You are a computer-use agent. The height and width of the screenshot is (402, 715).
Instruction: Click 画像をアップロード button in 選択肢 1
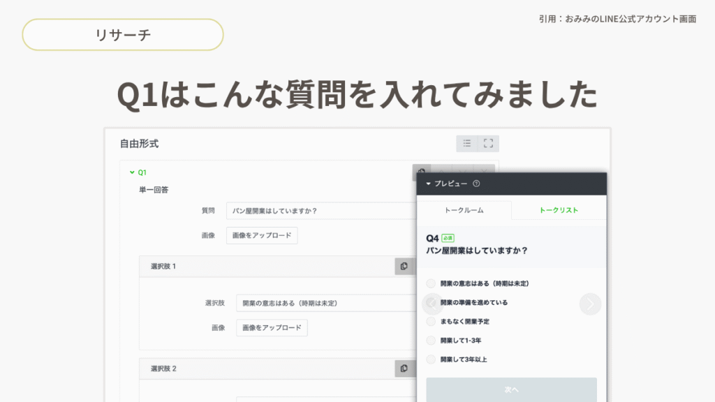pyautogui.click(x=272, y=327)
